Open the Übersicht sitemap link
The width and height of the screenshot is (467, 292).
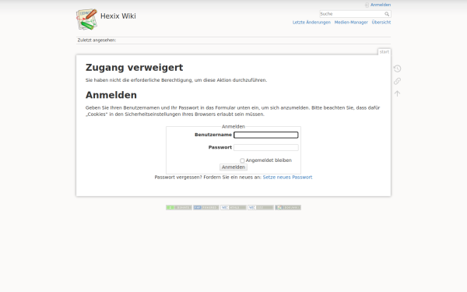pyautogui.click(x=381, y=23)
